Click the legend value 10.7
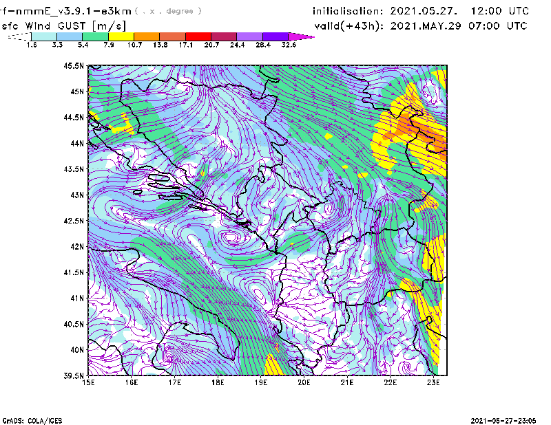 tap(134, 45)
